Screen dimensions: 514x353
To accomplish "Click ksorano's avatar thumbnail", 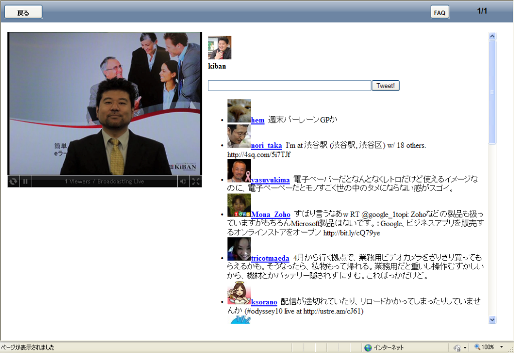I will point(239,294).
